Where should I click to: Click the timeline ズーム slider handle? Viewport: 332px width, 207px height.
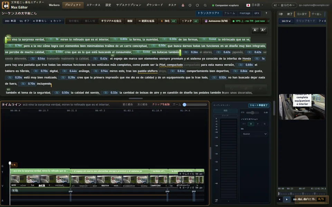(184, 105)
